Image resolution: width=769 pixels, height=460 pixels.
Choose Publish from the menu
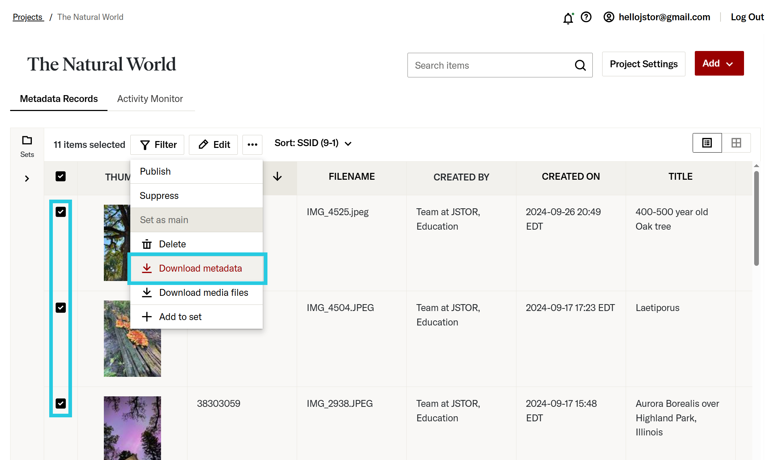click(x=197, y=171)
